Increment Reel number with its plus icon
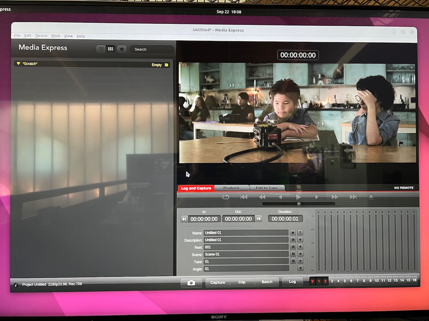This screenshot has width=429, height=321. click(300, 247)
